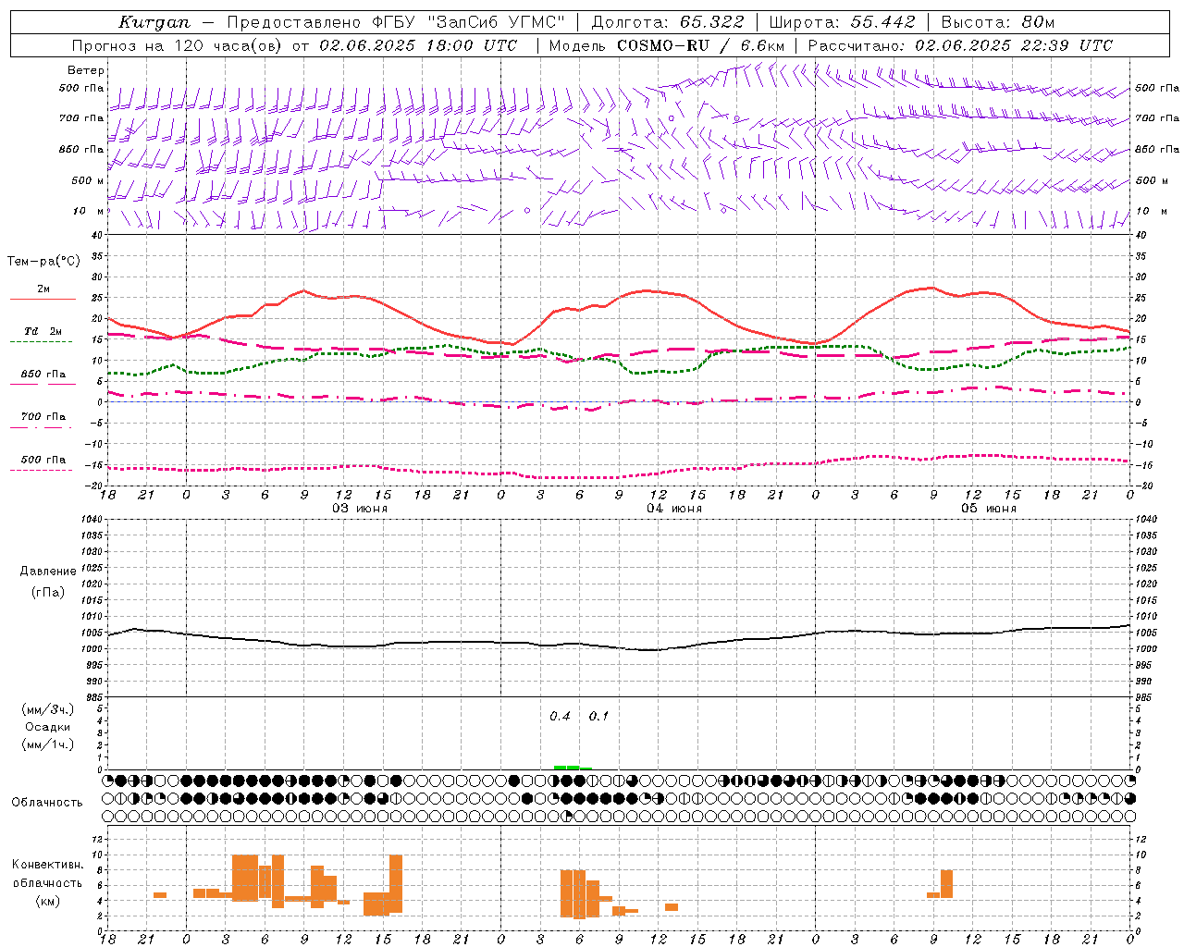
Task: Click 'Прогноз на 120 часа(ов)' forecast start text
Action: click(x=177, y=45)
